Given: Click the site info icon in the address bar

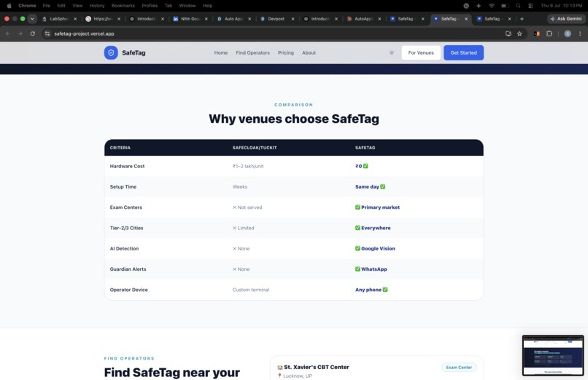Looking at the screenshot, I should [47, 33].
